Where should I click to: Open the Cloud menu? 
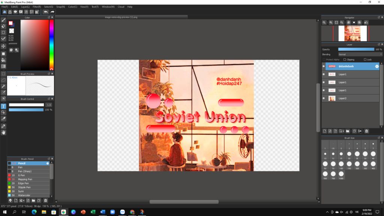click(121, 7)
